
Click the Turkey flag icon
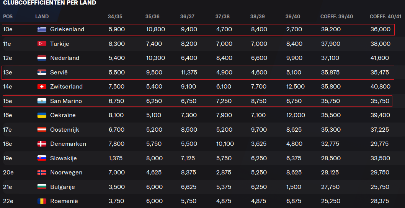point(42,44)
